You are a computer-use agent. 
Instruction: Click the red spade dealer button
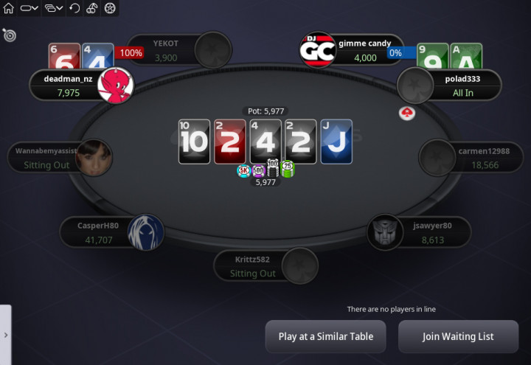coord(407,114)
